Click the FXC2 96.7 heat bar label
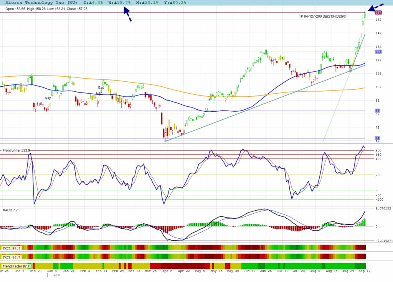The height and width of the screenshot is (282, 393). point(11,257)
